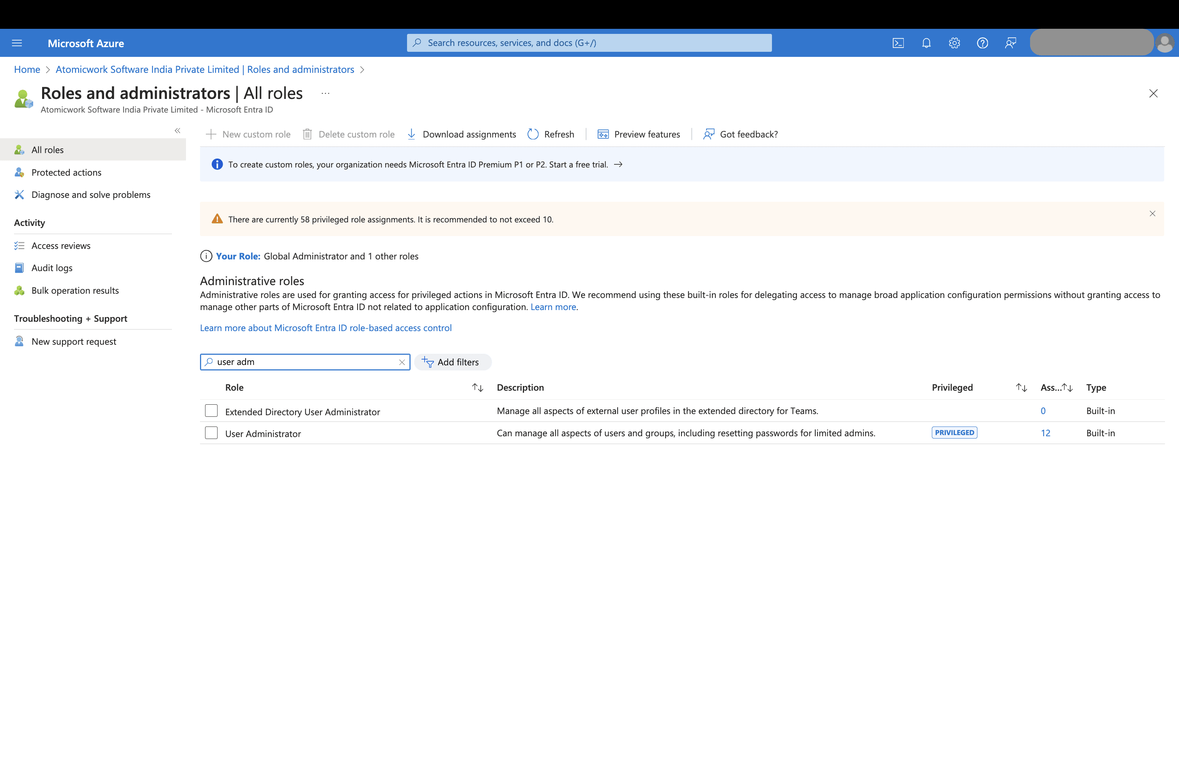The height and width of the screenshot is (765, 1179).
Task: Click the Add filters button
Action: point(453,362)
